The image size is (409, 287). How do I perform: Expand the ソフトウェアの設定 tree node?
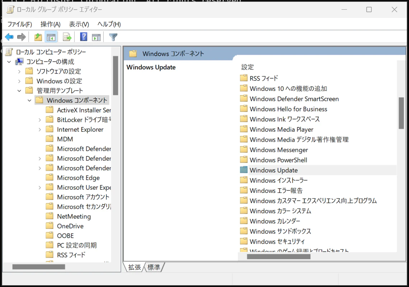click(19, 71)
